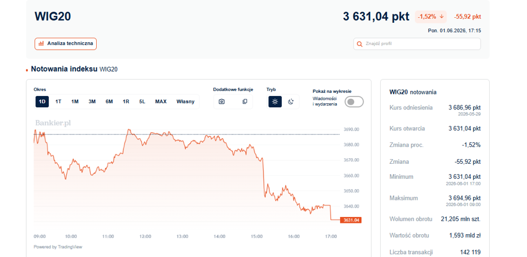Toggle Wiadomości i wydarzenia switch

point(355,102)
